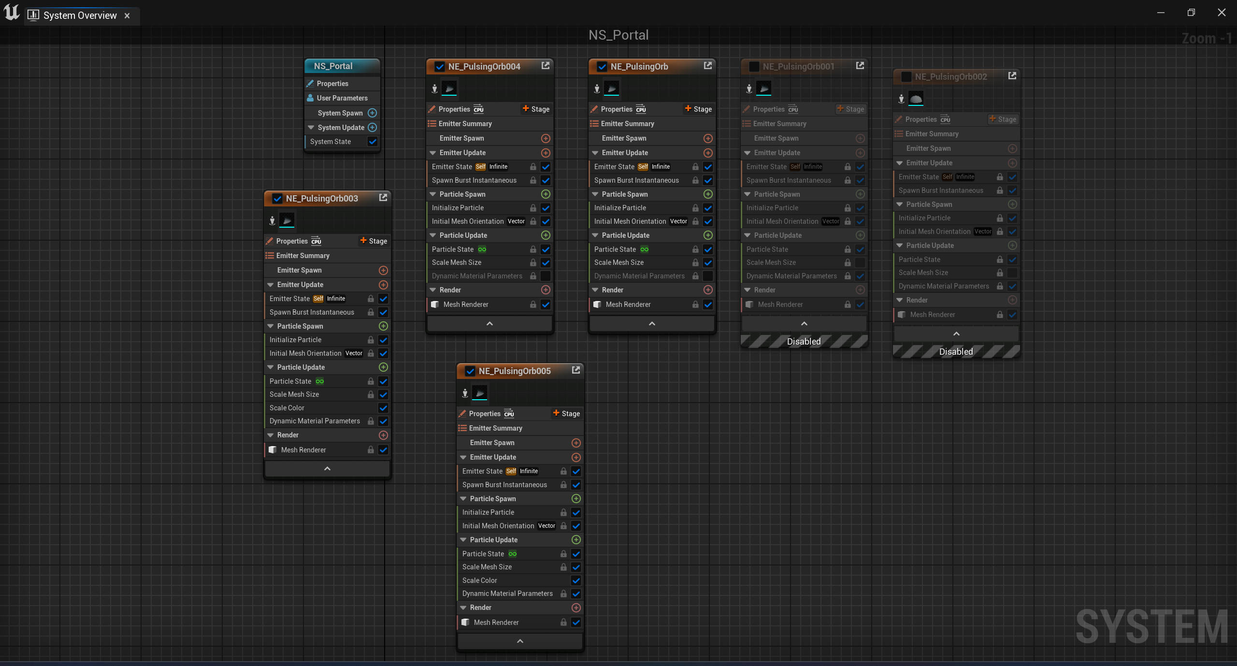The image size is (1237, 666).
Task: Open NS_Portal User Parameters entry
Action: click(342, 98)
